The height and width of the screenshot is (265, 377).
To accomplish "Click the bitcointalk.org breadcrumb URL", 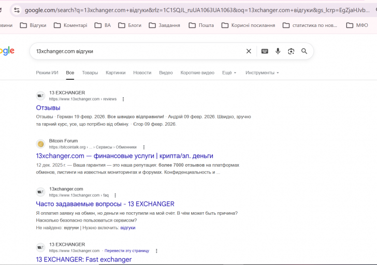I will pos(93,147).
